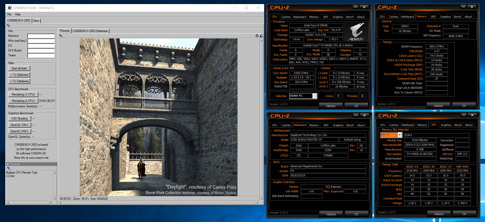The image size is (485, 222).
Task: Click OK in the CPU-Z SPD window
Action: click(464, 214)
